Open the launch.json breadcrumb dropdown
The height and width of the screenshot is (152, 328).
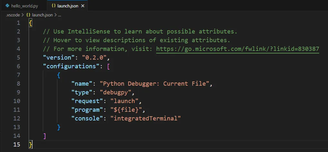(42, 15)
